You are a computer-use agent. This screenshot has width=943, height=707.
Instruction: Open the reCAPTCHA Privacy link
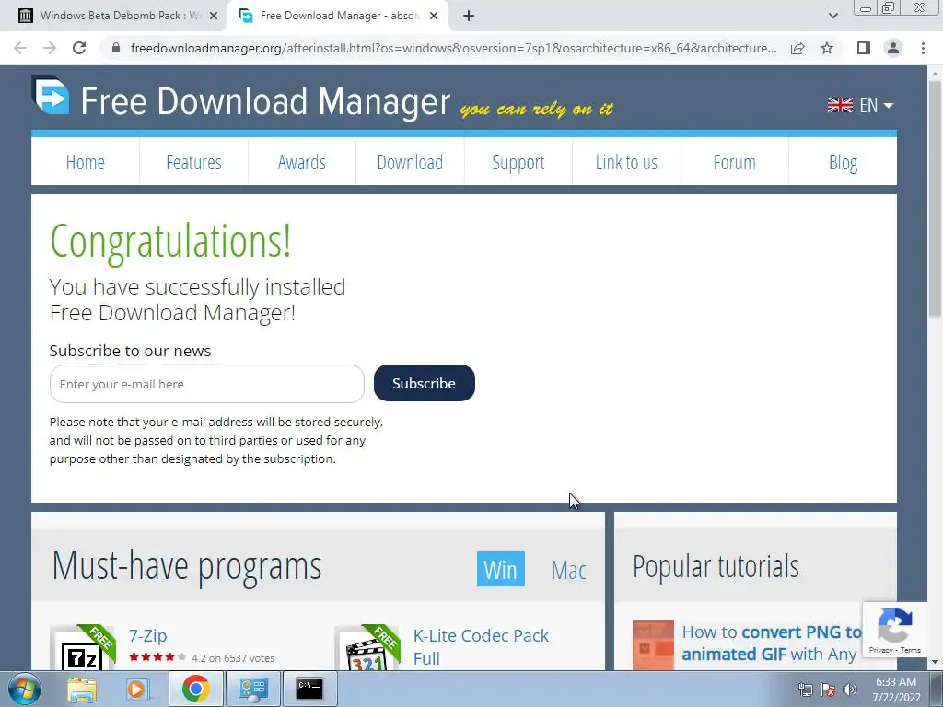[880, 650]
